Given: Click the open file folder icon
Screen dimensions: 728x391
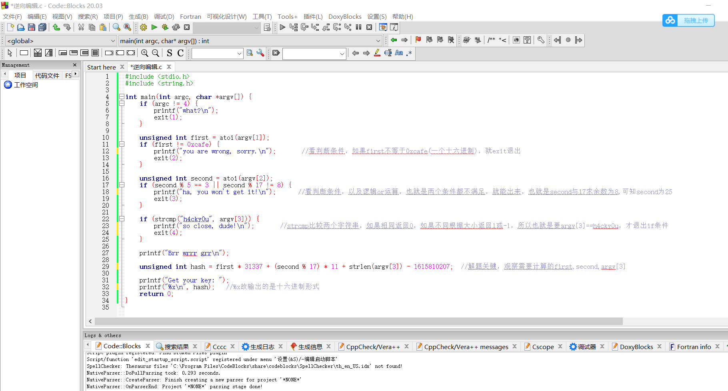Looking at the screenshot, I should [x=21, y=27].
